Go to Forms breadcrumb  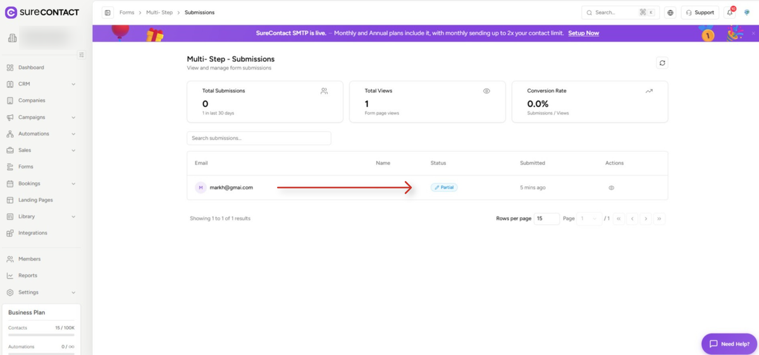click(127, 13)
